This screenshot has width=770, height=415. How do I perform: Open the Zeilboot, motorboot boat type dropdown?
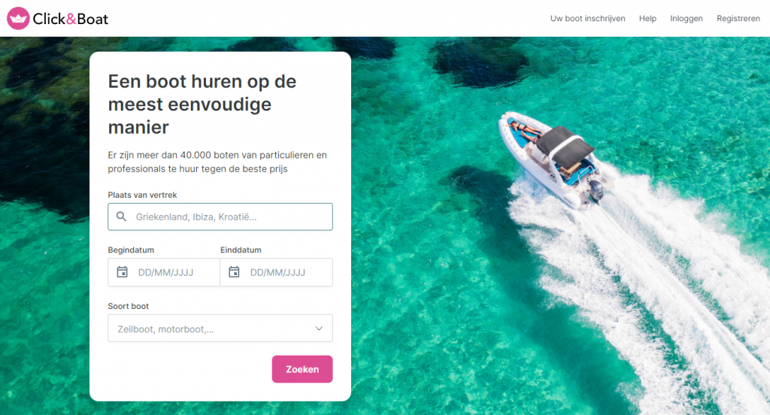click(x=220, y=328)
